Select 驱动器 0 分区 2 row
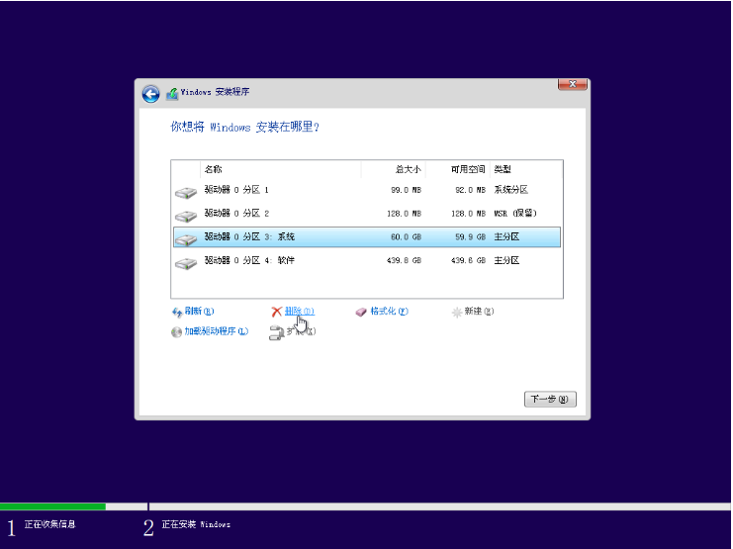 [x=367, y=214]
